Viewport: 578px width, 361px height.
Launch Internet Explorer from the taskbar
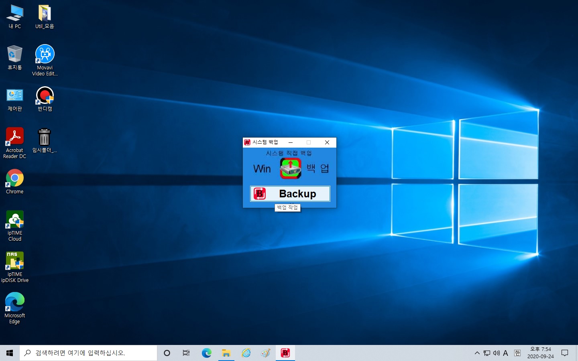pos(246,353)
